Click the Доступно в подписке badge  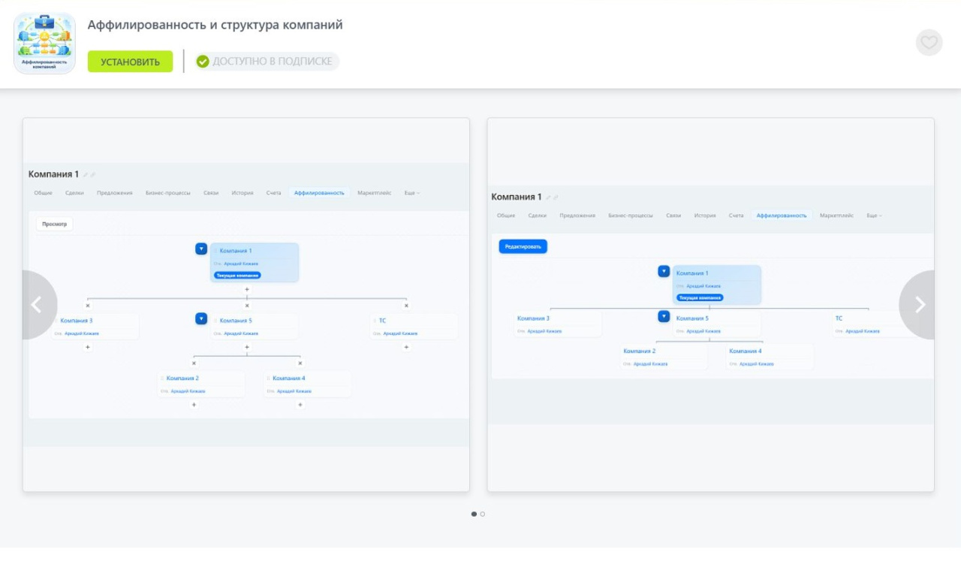pyautogui.click(x=267, y=62)
